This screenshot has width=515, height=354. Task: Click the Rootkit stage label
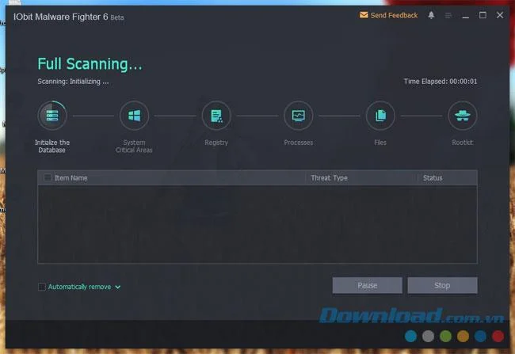[463, 143]
